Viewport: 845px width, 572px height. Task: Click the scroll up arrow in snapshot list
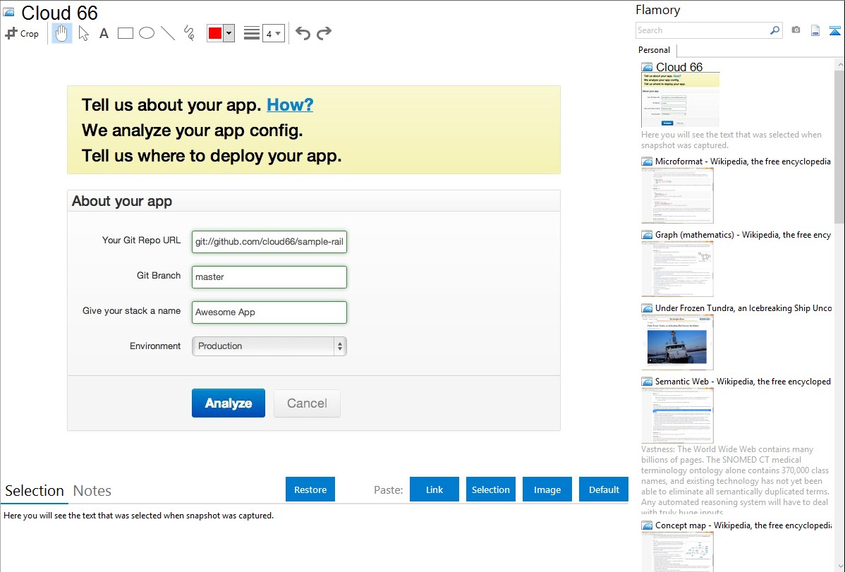pyautogui.click(x=839, y=65)
